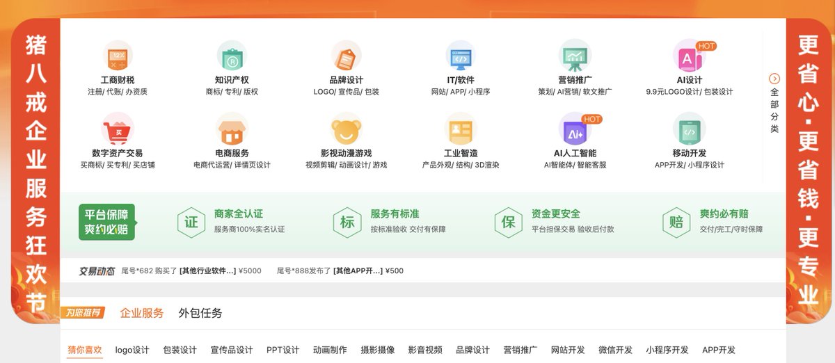Open 视频剪辑 link
Image resolution: width=835 pixels, height=363 pixels.
[x=320, y=166]
